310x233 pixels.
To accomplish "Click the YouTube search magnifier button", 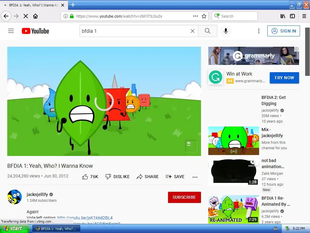I will click(x=208, y=31).
